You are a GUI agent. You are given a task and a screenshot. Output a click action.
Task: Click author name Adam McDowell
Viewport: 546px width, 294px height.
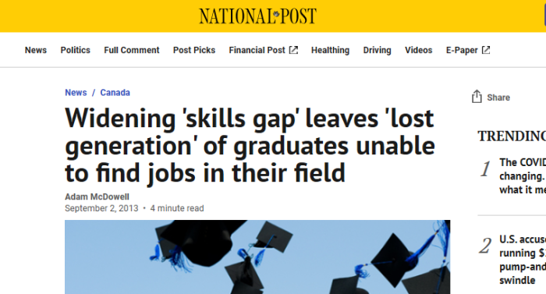pyautogui.click(x=97, y=197)
